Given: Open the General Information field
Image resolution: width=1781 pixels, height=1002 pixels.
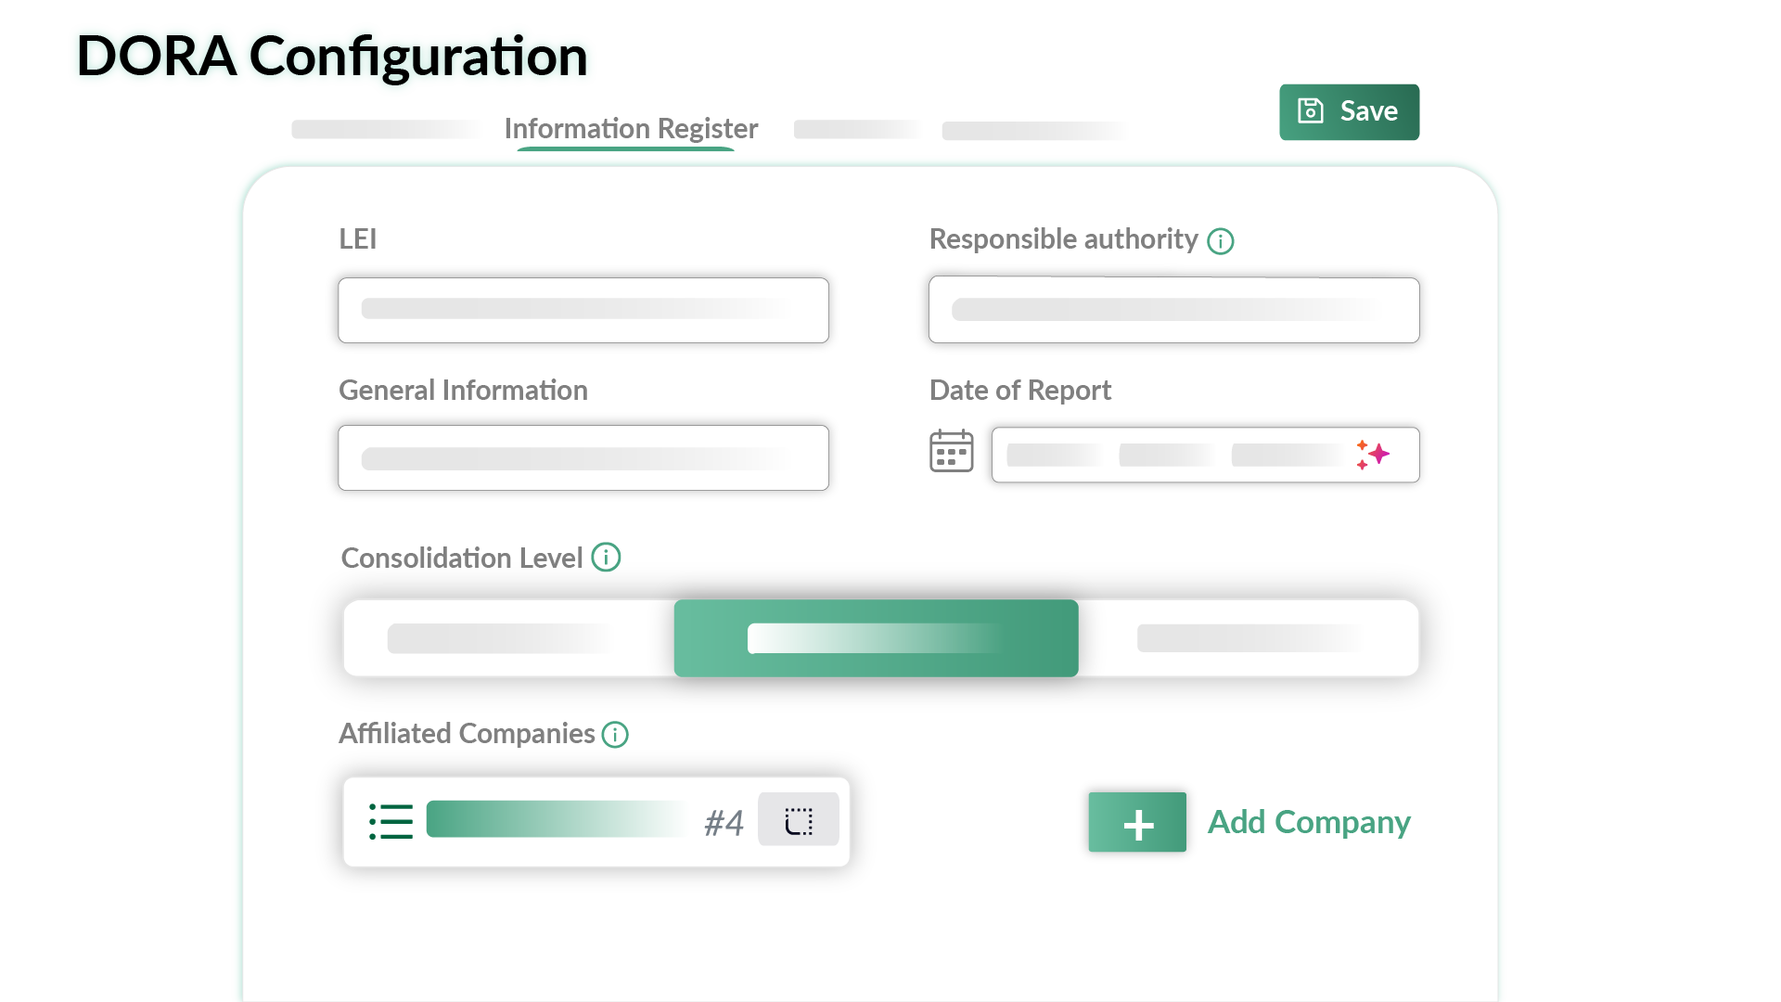Looking at the screenshot, I should (x=583, y=458).
